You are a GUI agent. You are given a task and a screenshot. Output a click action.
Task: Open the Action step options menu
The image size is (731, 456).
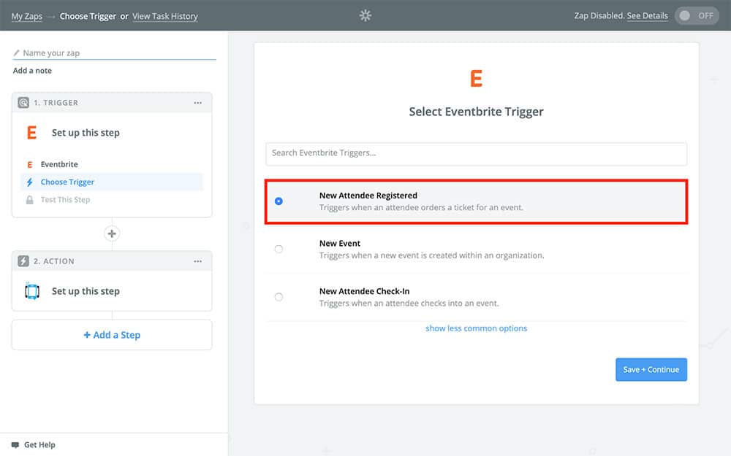click(x=197, y=261)
